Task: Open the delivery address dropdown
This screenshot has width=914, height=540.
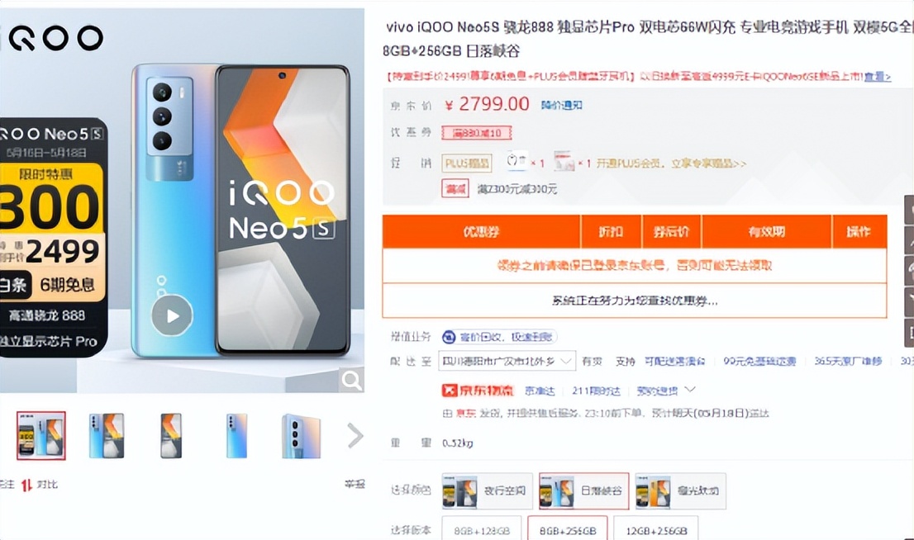Action: pos(507,361)
